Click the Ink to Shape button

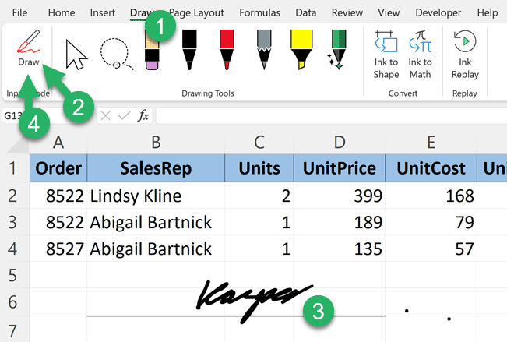click(386, 55)
